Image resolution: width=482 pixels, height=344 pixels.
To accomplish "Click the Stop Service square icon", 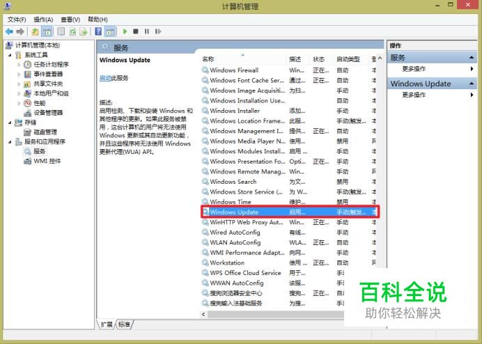I will 136,31.
